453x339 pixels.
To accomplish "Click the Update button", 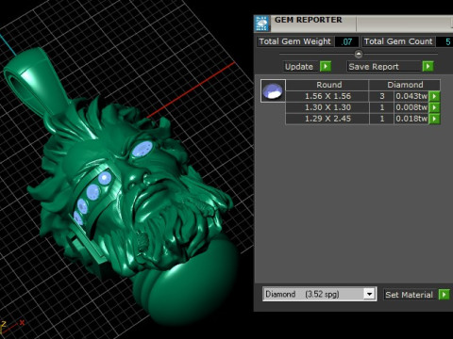I will pos(299,67).
